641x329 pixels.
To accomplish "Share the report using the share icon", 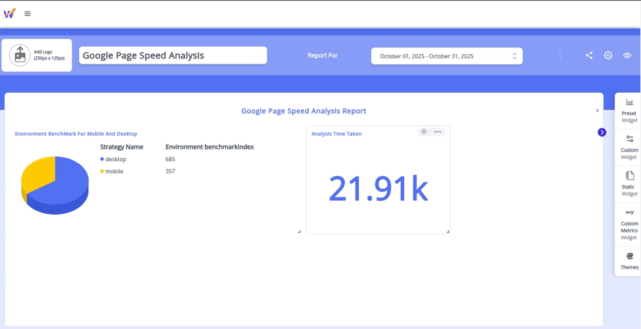I will click(x=589, y=56).
